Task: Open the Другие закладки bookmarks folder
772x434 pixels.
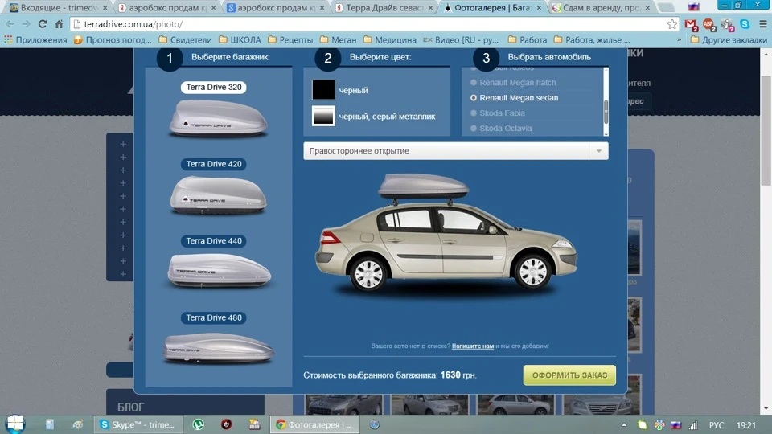Action: coord(729,40)
